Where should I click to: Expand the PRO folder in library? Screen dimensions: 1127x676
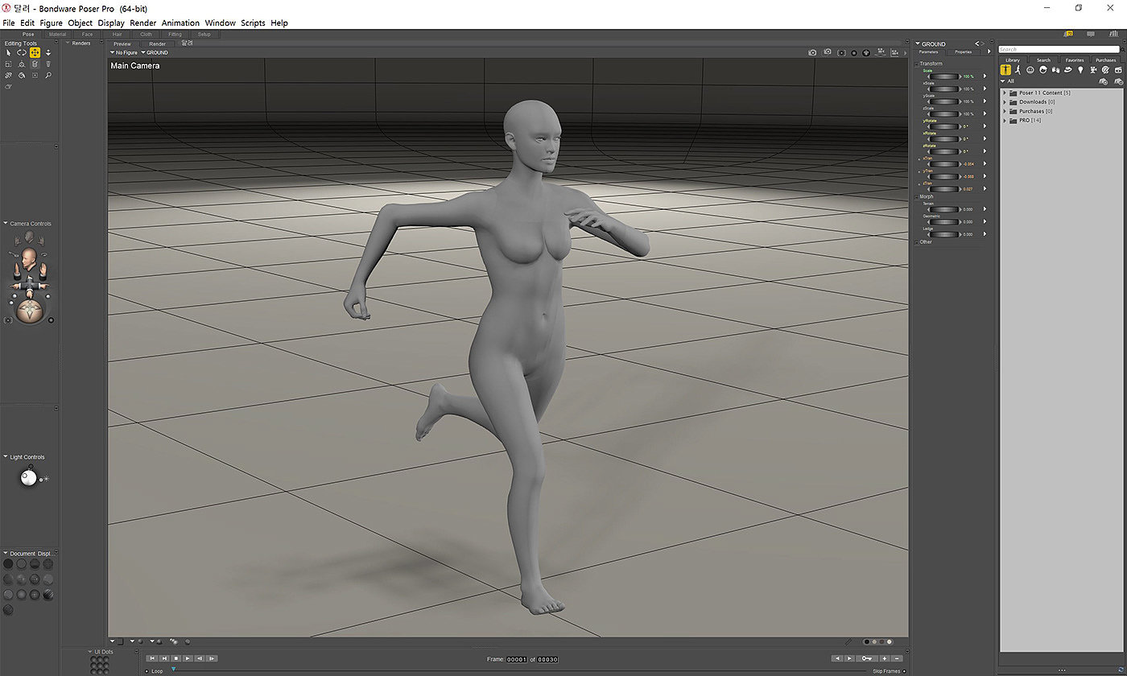point(1005,120)
